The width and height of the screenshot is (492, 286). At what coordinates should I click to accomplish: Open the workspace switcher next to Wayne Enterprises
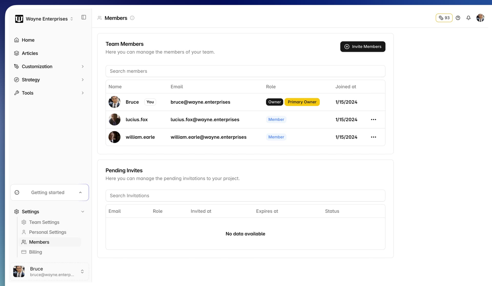[x=72, y=19]
